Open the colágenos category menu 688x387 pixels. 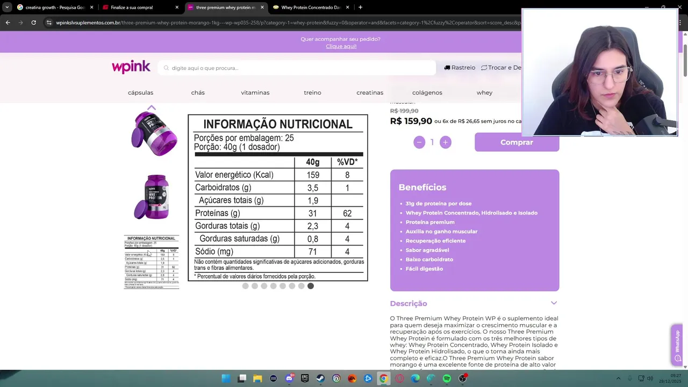click(x=427, y=92)
